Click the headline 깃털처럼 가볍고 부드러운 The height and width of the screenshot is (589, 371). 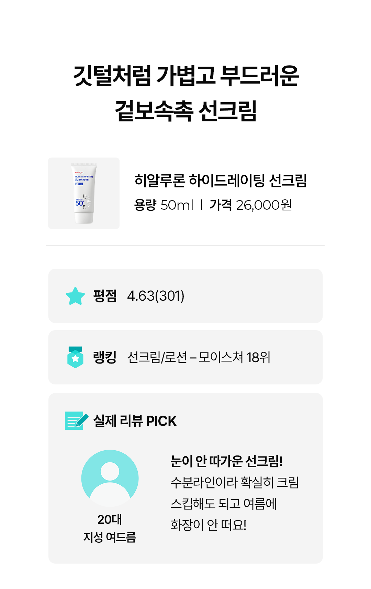[x=186, y=76]
